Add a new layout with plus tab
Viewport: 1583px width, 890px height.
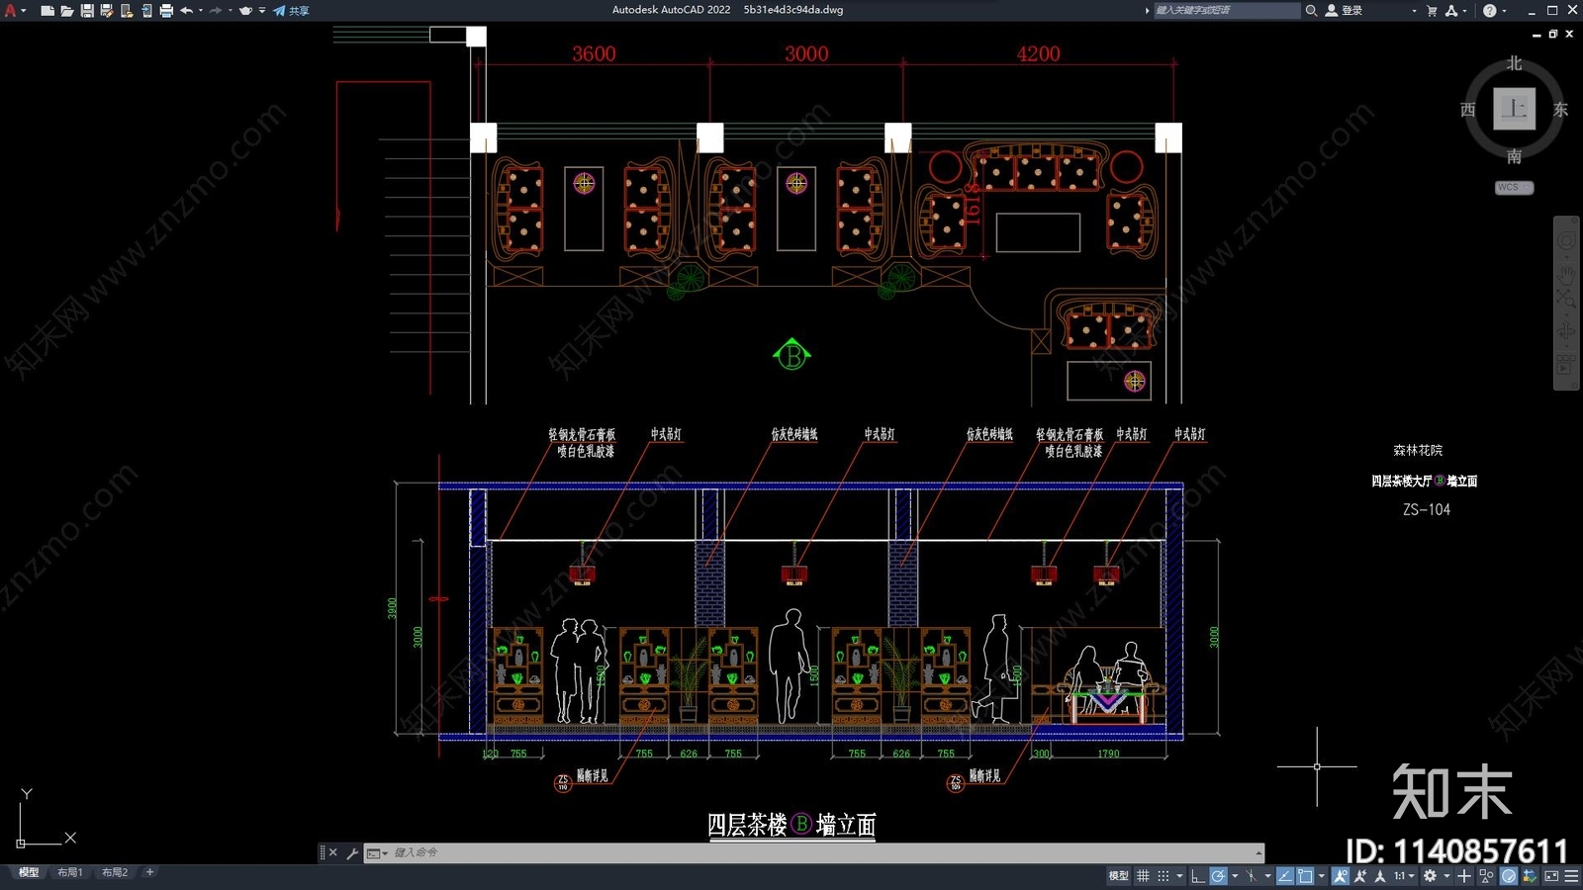pyautogui.click(x=149, y=872)
